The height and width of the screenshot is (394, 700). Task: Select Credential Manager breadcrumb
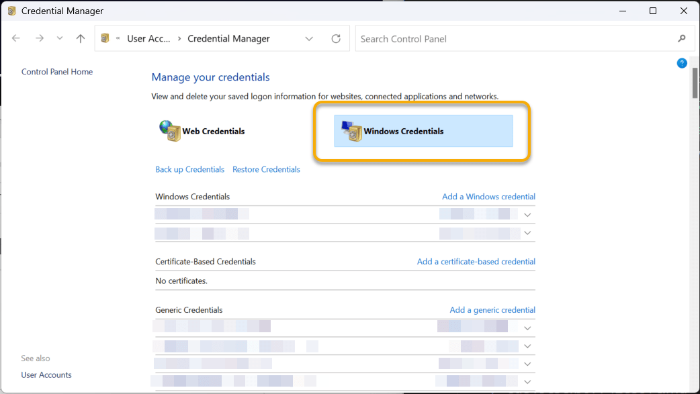click(228, 39)
